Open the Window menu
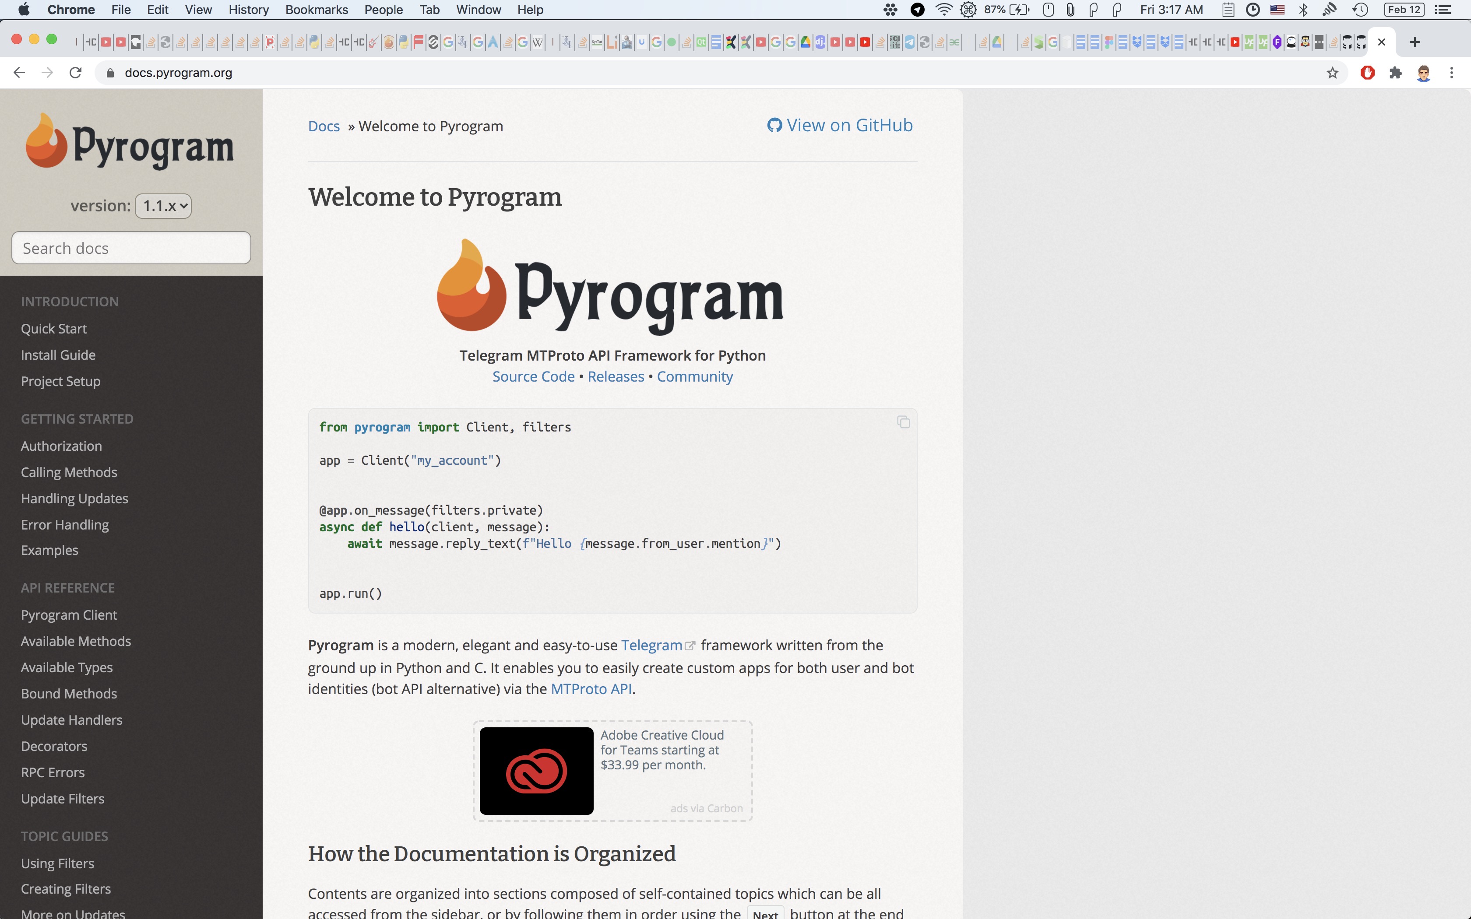 coord(479,9)
